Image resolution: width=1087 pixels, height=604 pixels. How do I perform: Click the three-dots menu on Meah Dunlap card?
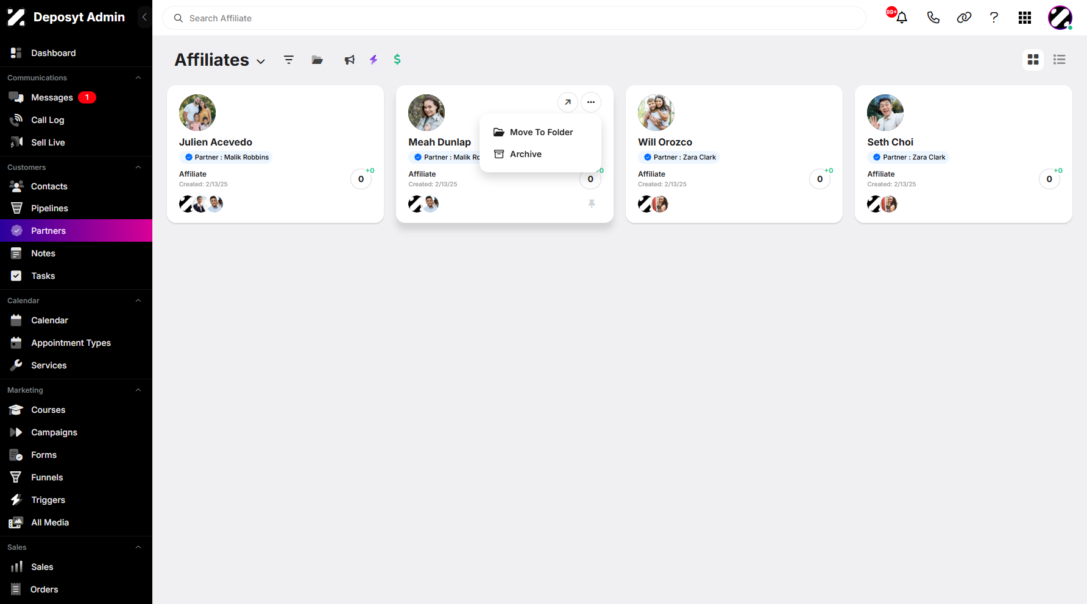pyautogui.click(x=591, y=102)
